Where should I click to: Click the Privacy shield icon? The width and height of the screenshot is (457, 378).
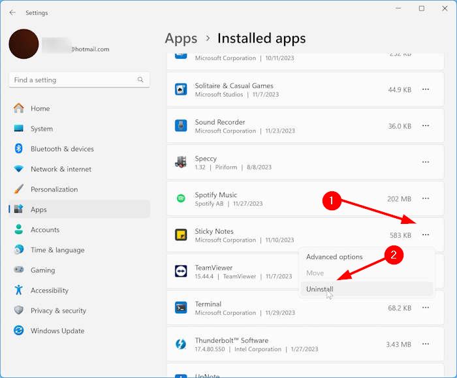(x=19, y=310)
